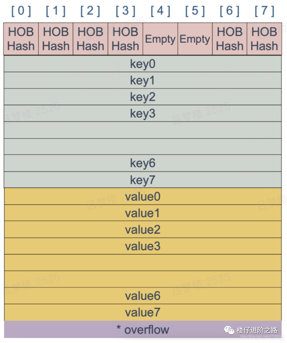Click the index label [7]

(x=265, y=11)
